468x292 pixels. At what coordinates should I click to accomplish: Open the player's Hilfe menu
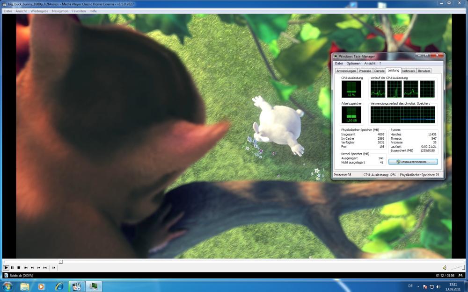93,11
